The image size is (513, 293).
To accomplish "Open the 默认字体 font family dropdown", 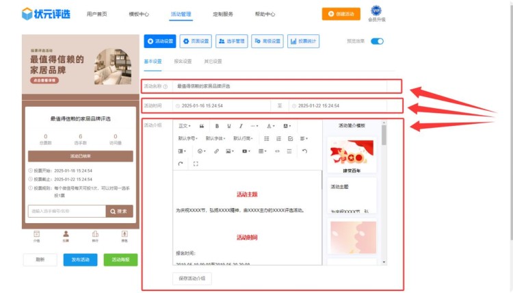I will (215, 138).
